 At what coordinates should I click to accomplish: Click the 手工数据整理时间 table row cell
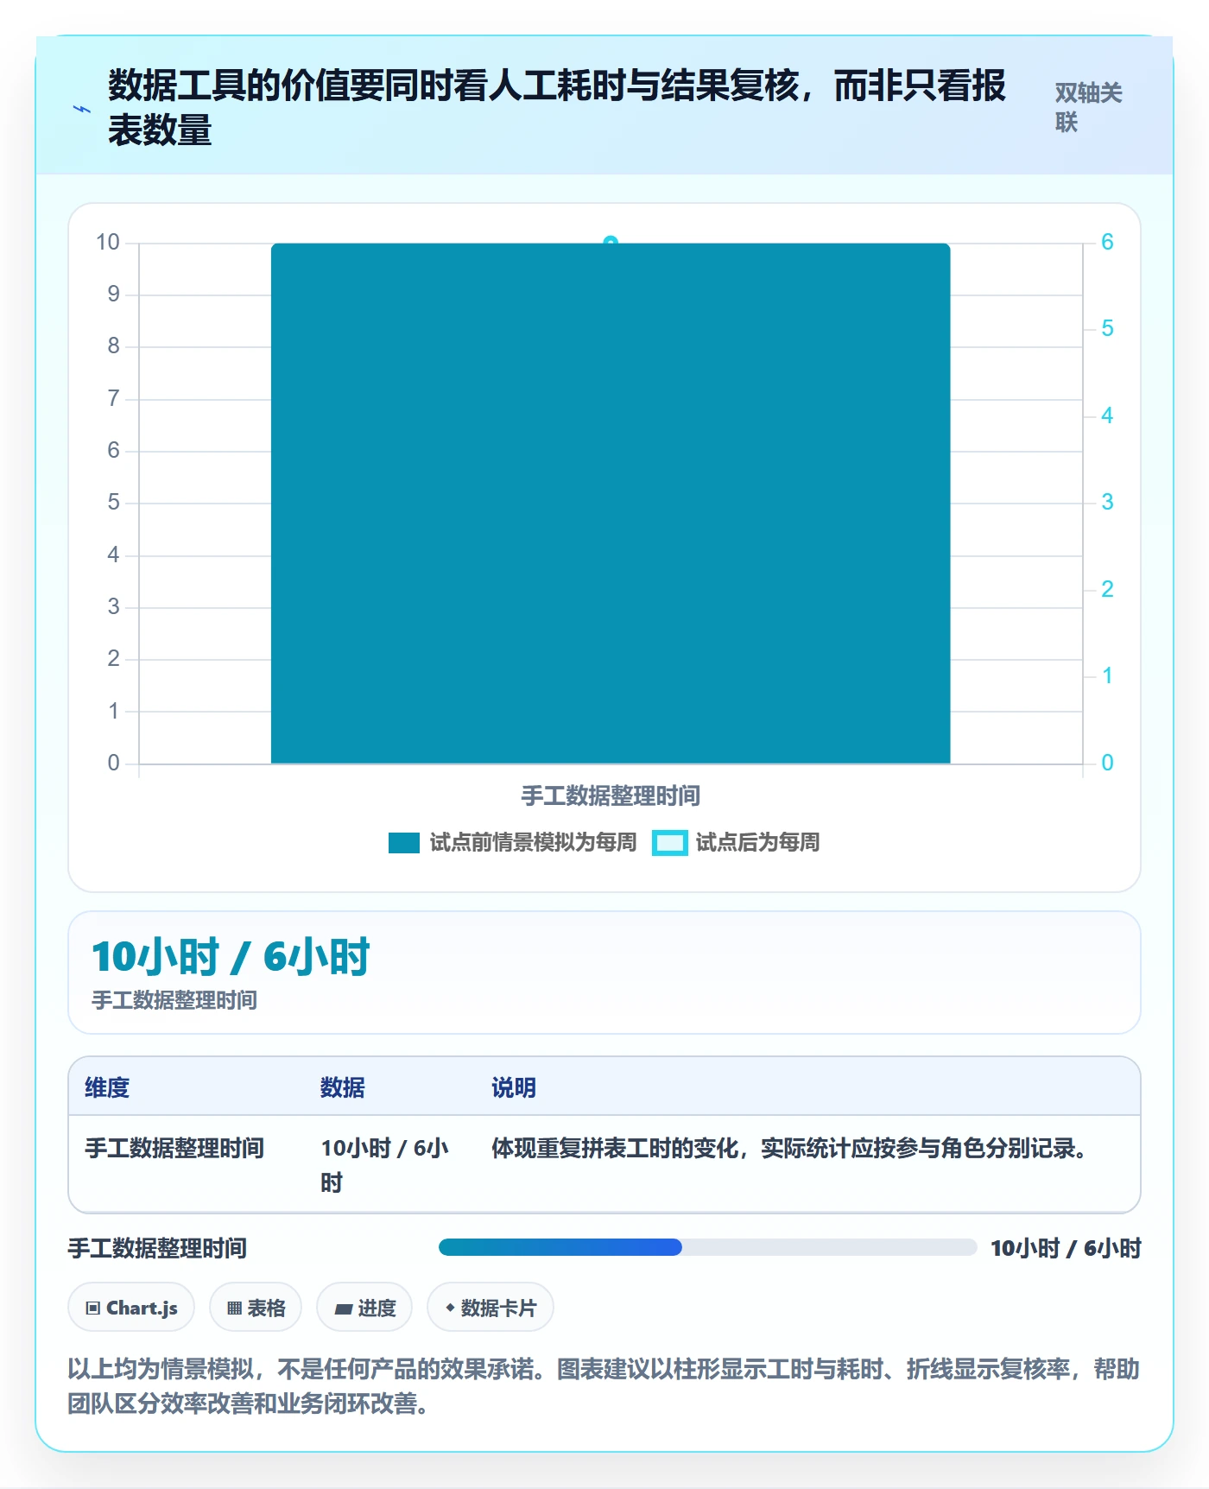174,1148
